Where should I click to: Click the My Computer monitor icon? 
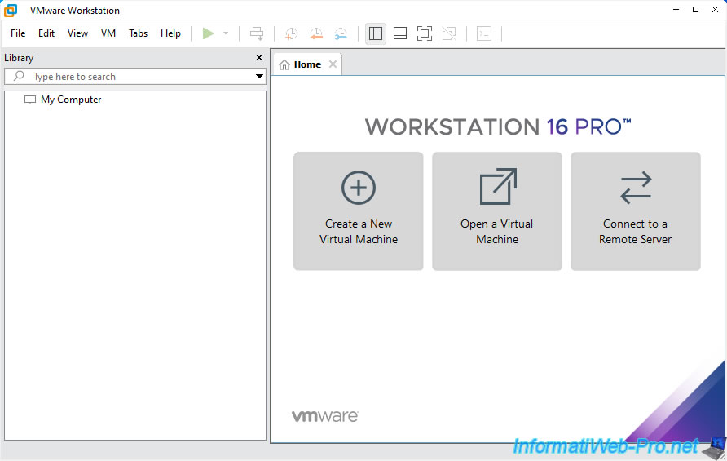coord(30,100)
